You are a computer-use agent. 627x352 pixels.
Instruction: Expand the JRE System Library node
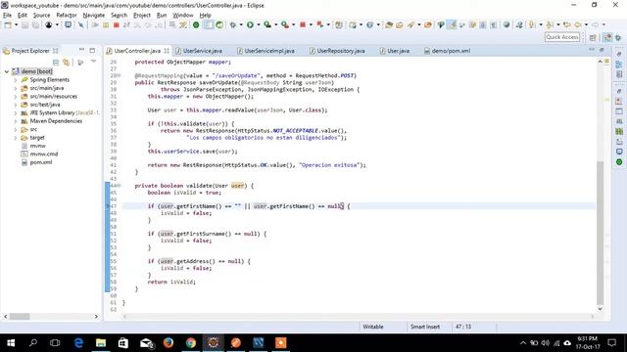(x=16, y=113)
